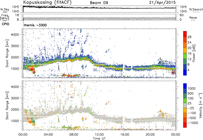The width and height of the screenshot is (203, 140).
Task: Select the themis -3300 mode text
Action: tap(35, 25)
